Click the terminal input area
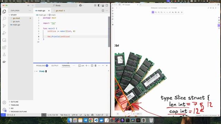The height and width of the screenshot is (124, 221). point(71,91)
